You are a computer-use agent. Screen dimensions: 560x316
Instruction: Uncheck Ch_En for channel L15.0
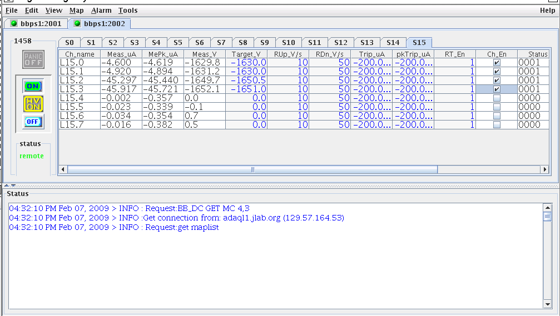tap(497, 62)
